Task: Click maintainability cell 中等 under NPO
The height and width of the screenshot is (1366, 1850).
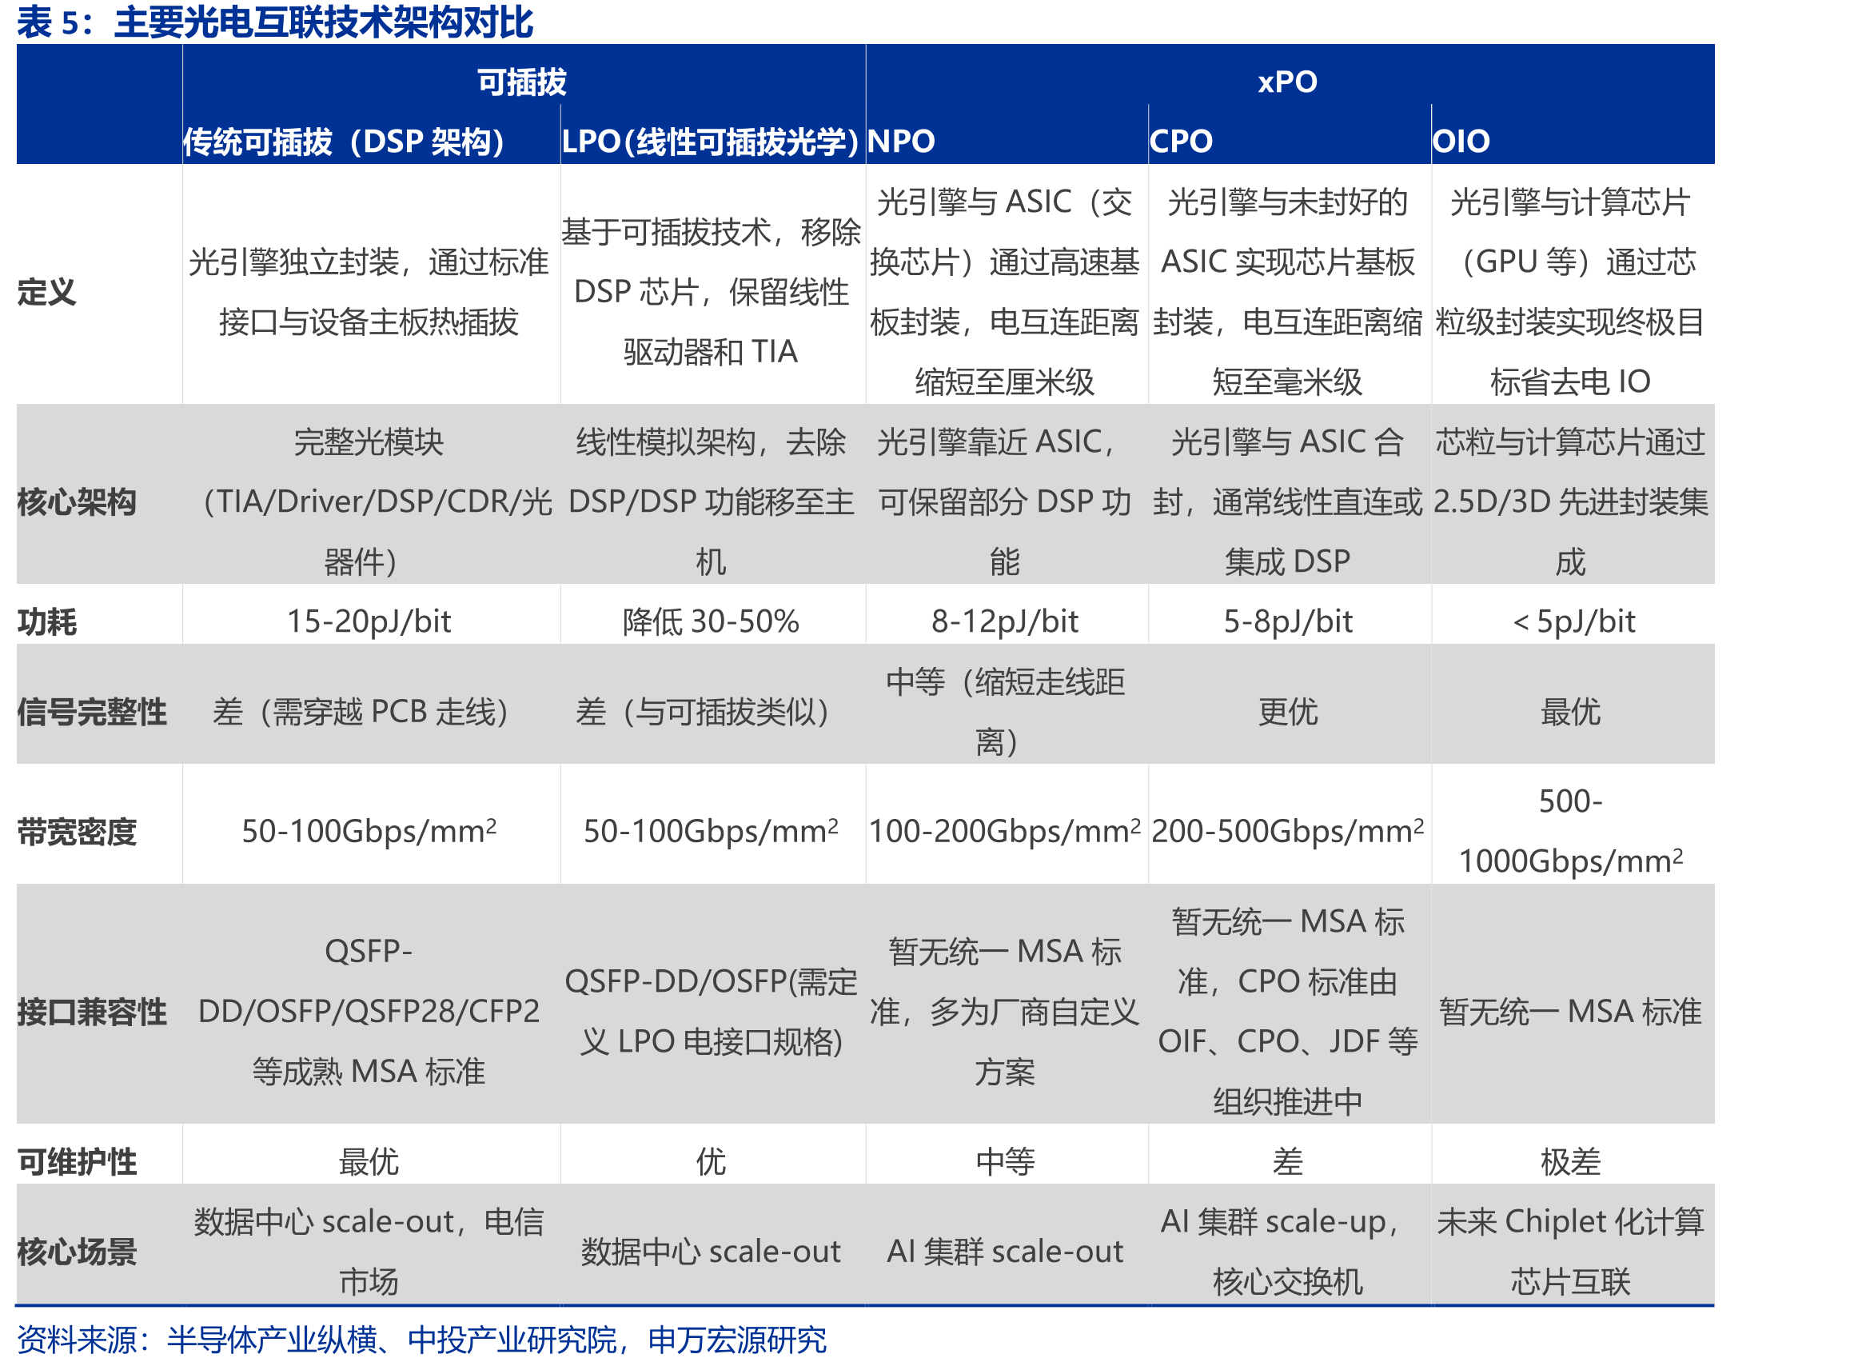Action: [x=1004, y=1162]
